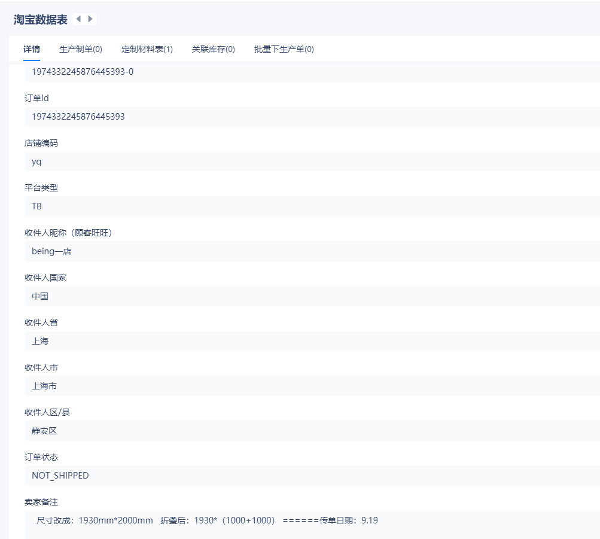Open the 生产制单(0) tab

point(81,49)
